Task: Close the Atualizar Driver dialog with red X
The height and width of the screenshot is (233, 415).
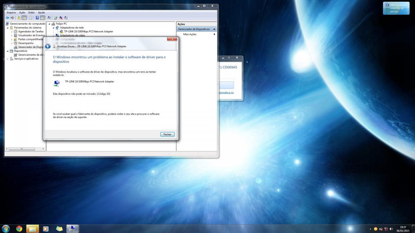Action: tap(172, 39)
